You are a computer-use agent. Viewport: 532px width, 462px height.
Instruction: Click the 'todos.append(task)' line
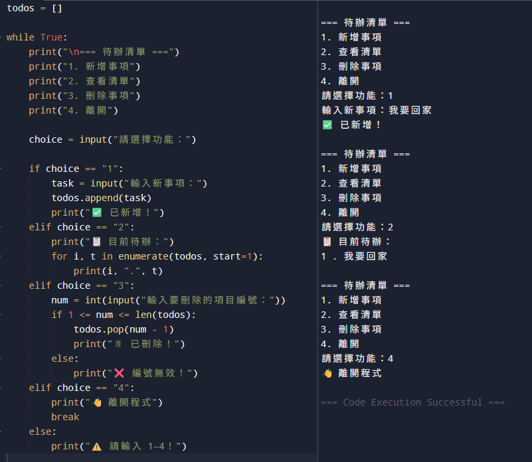102,198
